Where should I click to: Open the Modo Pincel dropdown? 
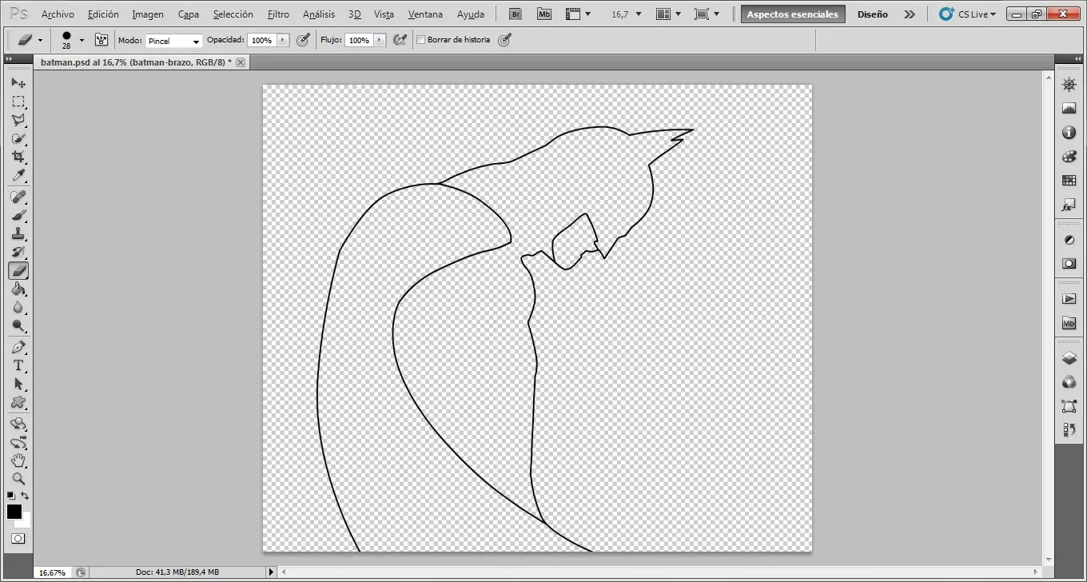point(173,41)
